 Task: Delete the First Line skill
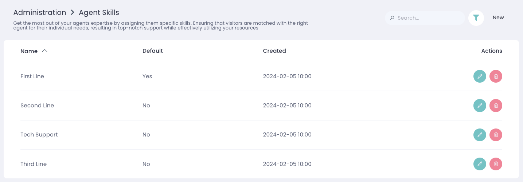496,76
